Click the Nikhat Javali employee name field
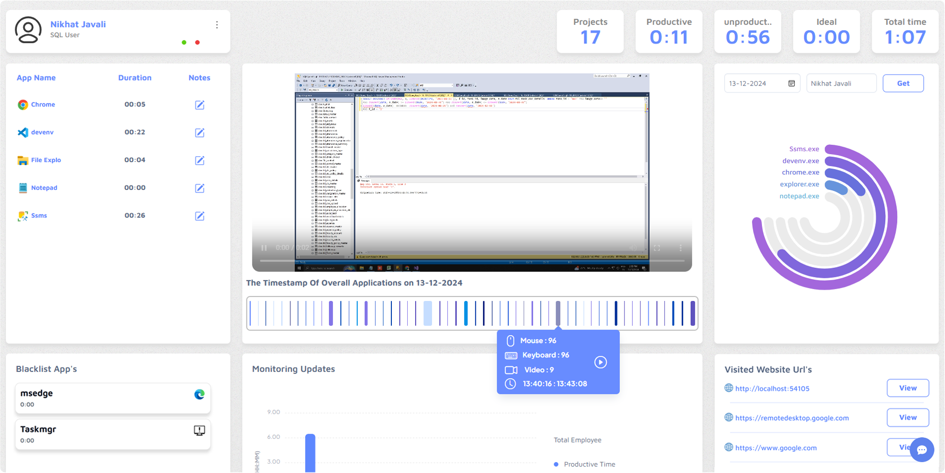945x473 pixels. pos(841,84)
